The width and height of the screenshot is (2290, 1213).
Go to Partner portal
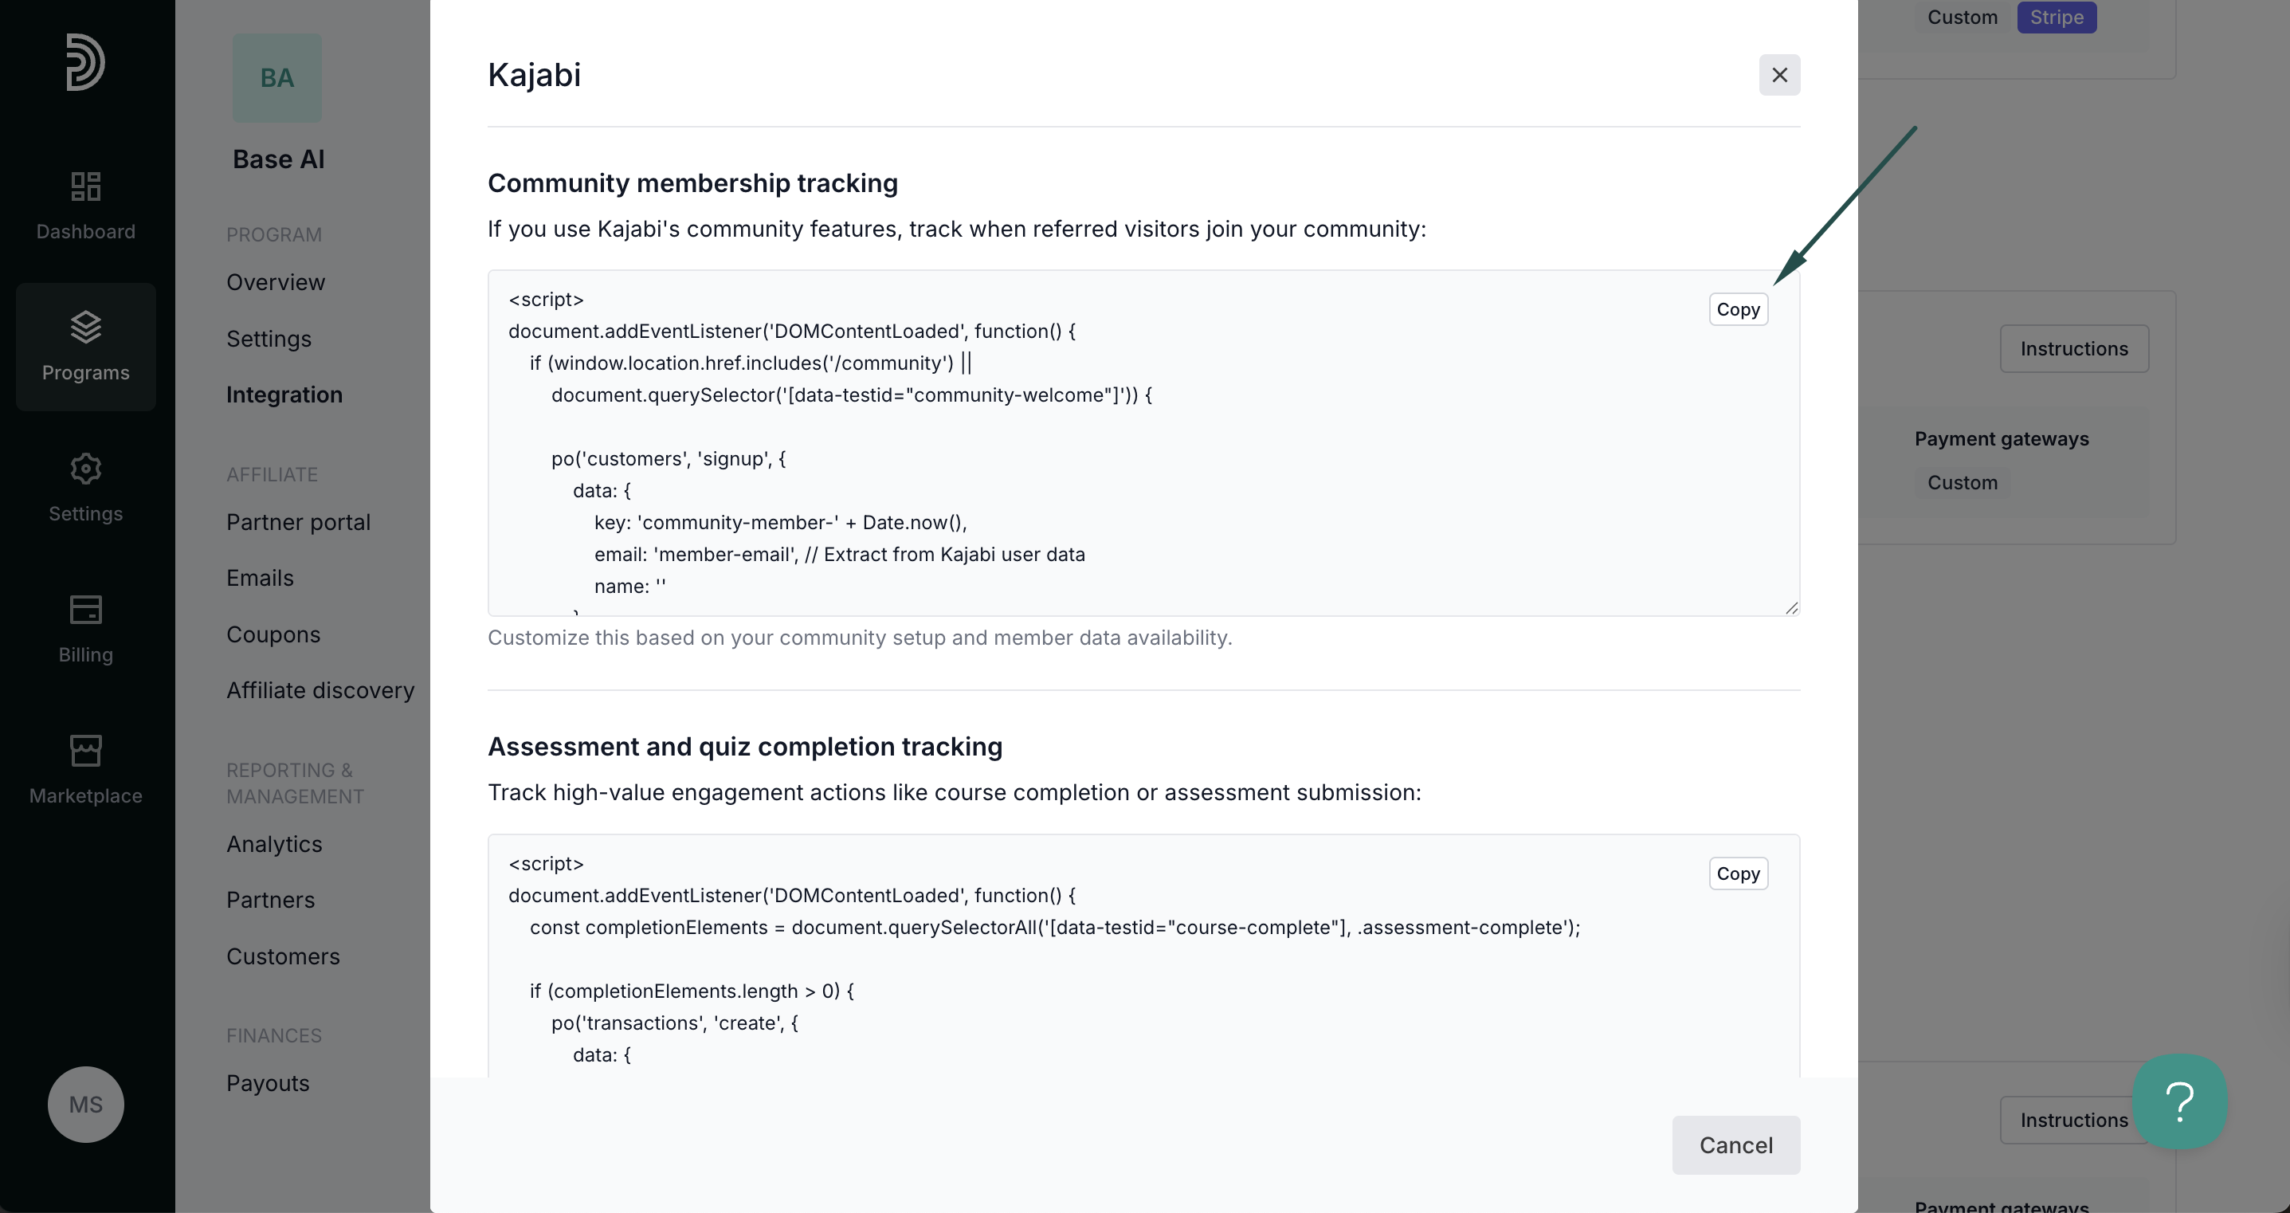pyautogui.click(x=298, y=522)
